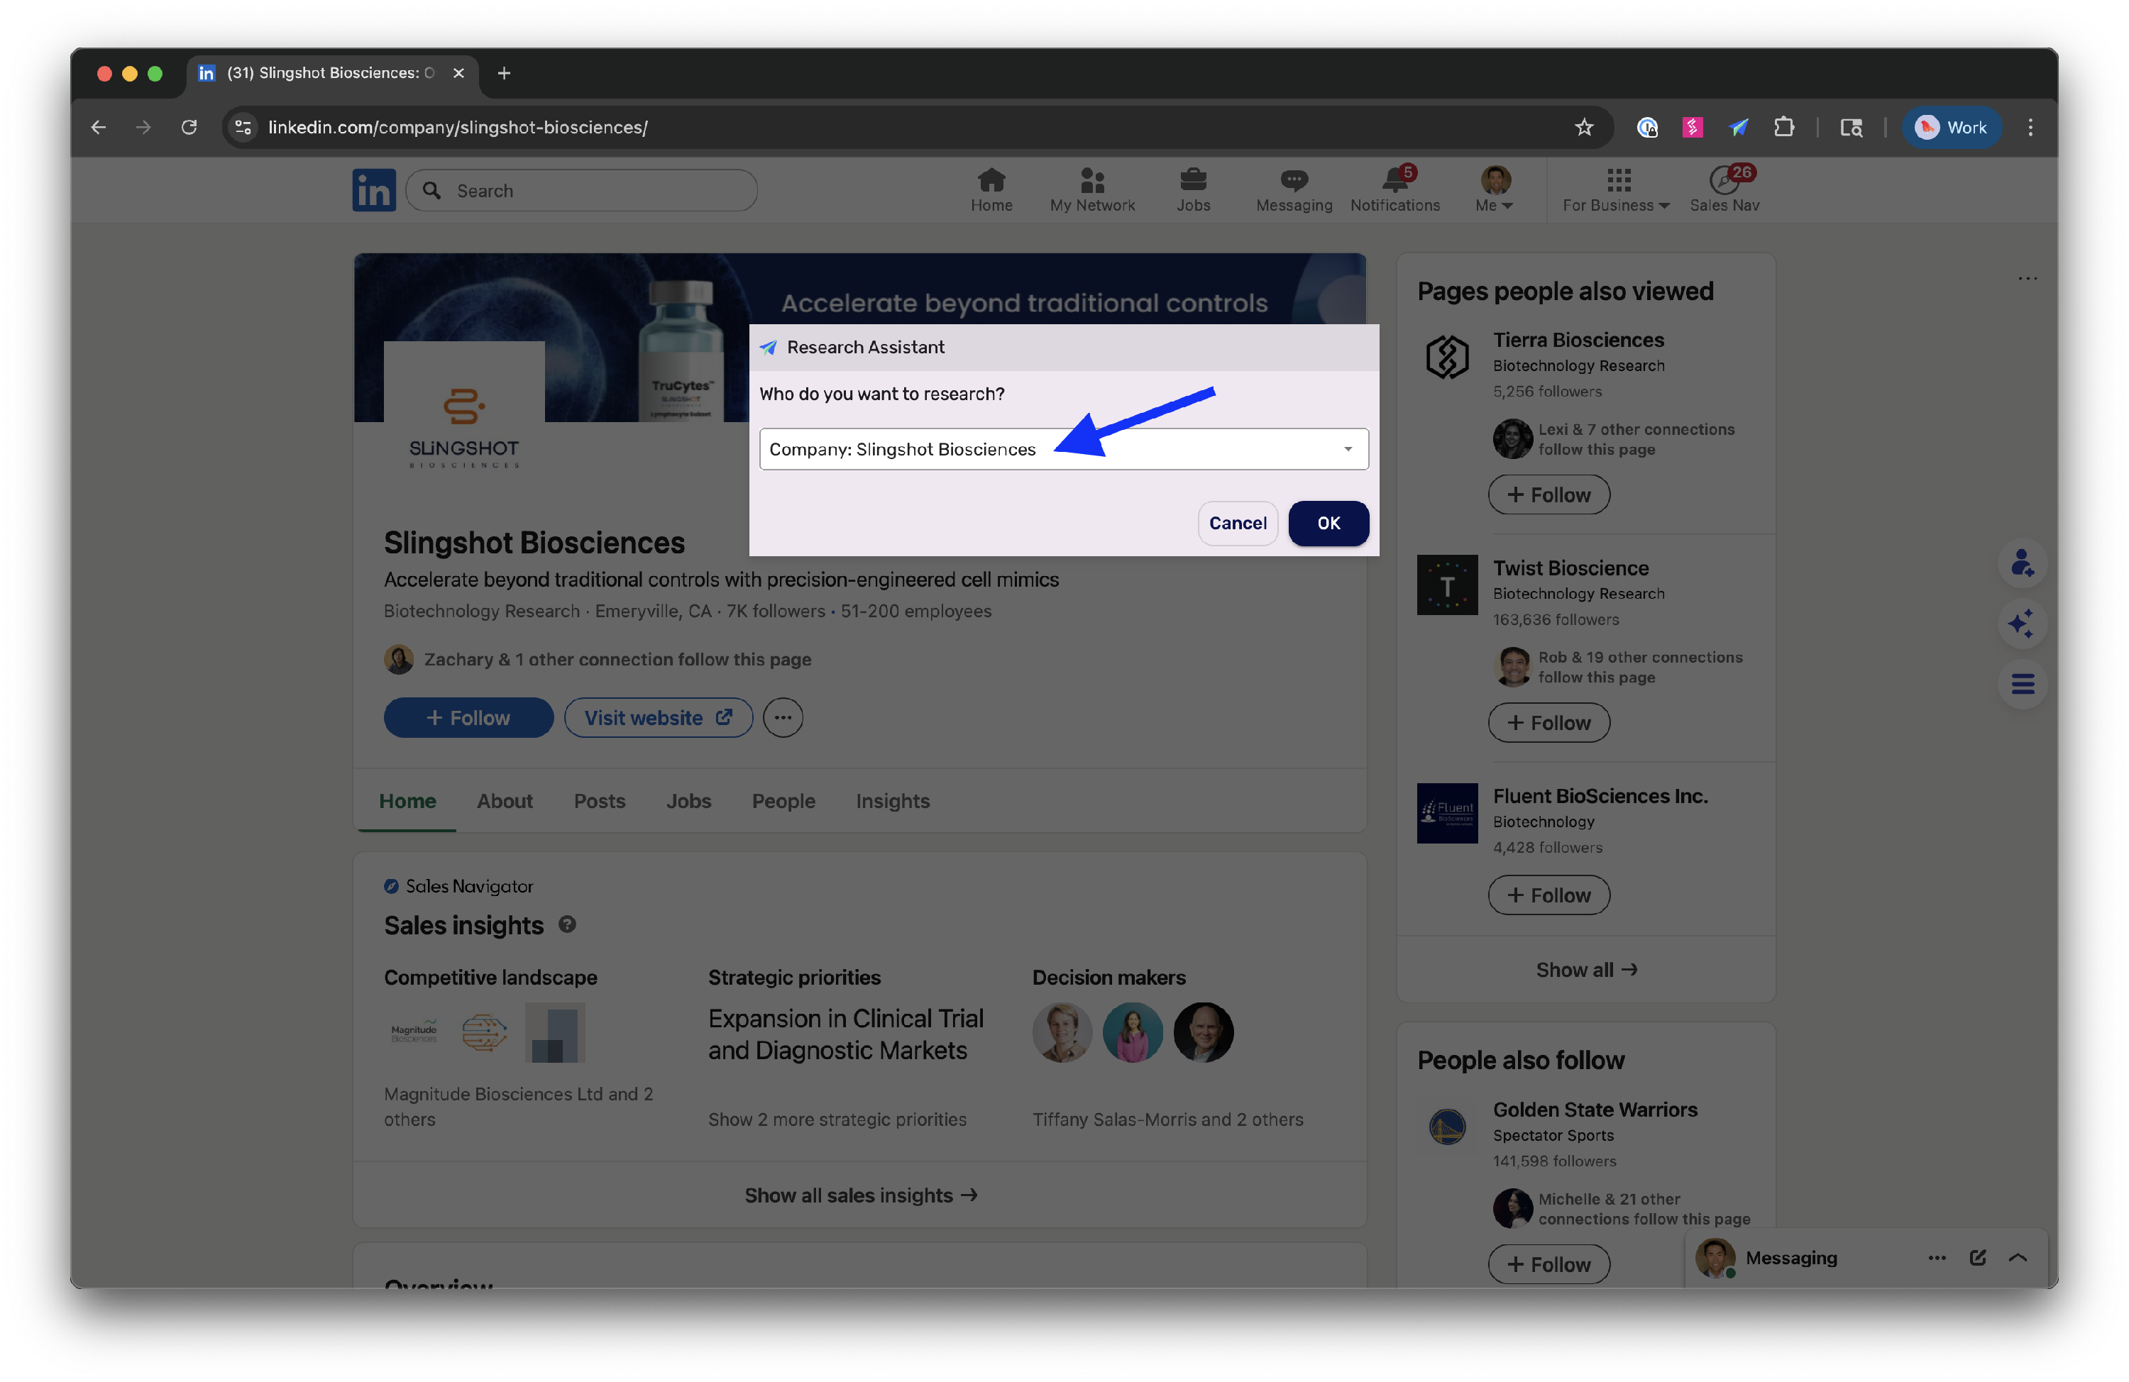
Task: Go to LinkedIn Home icon in nav
Action: 991,189
